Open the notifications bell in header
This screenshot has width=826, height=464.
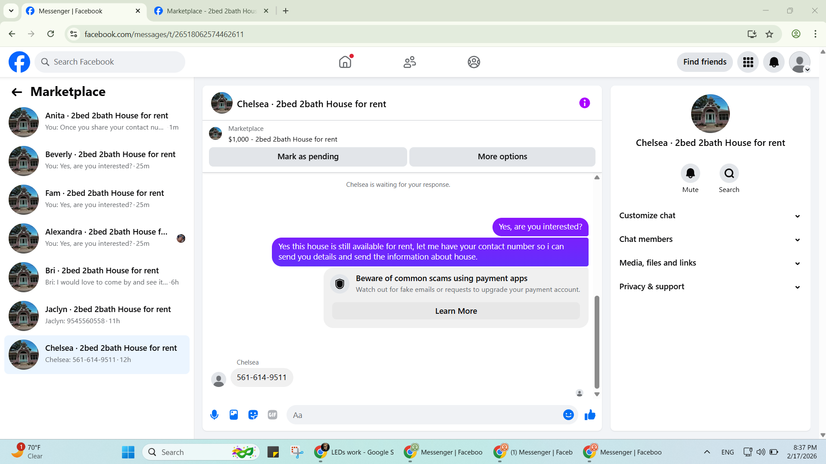tap(774, 62)
